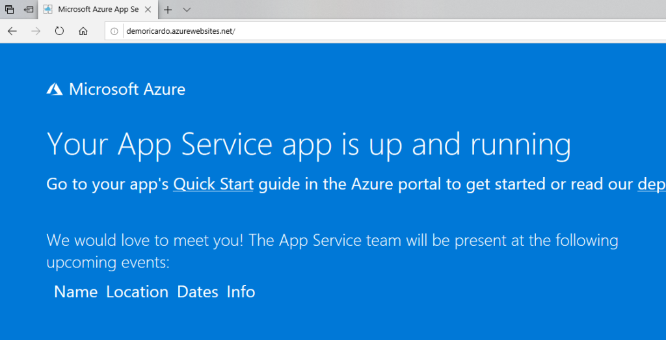
Task: Go back to previous page
Action: 12,31
